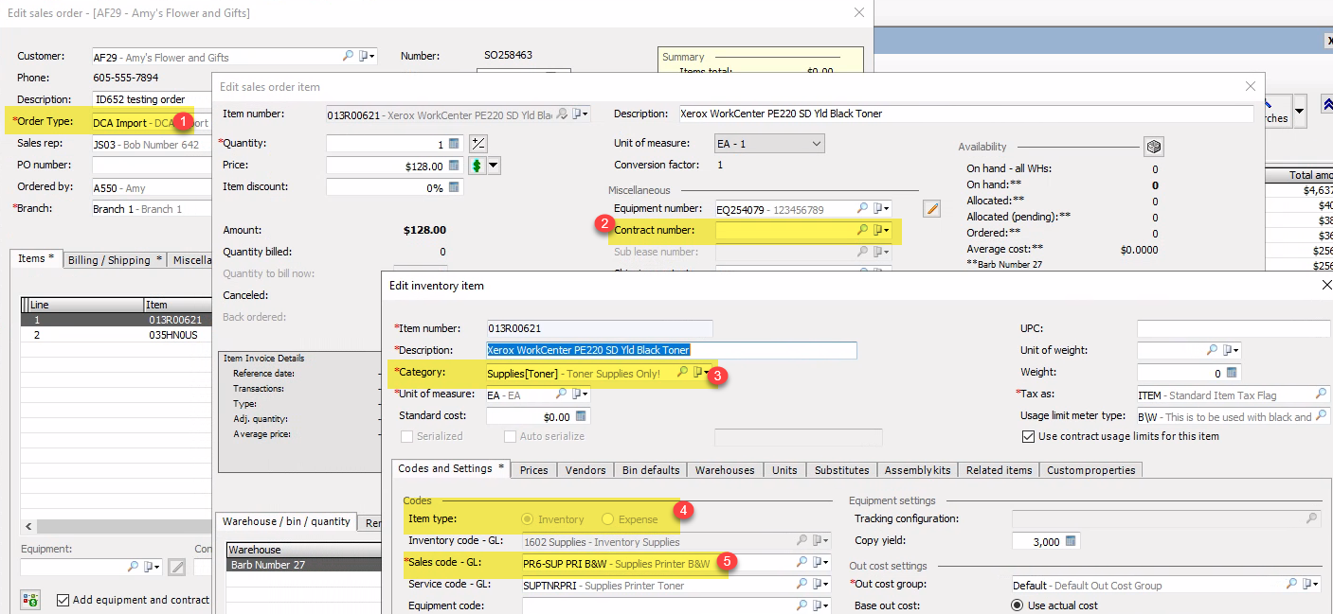Click the Equipment pencil icon in sales order

(176, 567)
